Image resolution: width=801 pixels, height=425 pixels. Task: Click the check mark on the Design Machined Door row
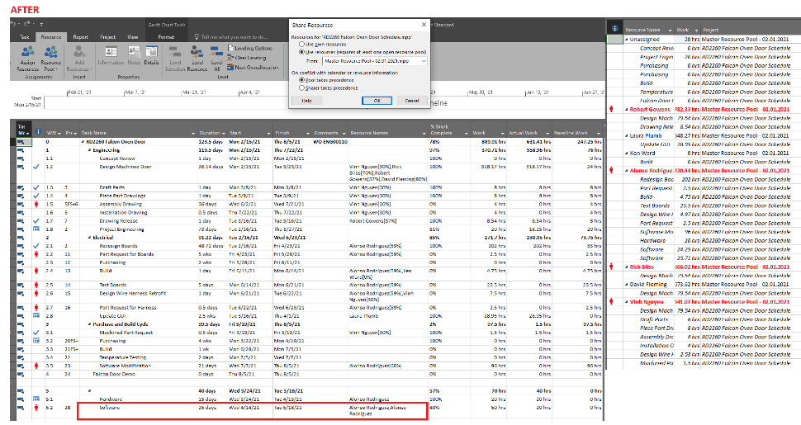tap(36, 167)
